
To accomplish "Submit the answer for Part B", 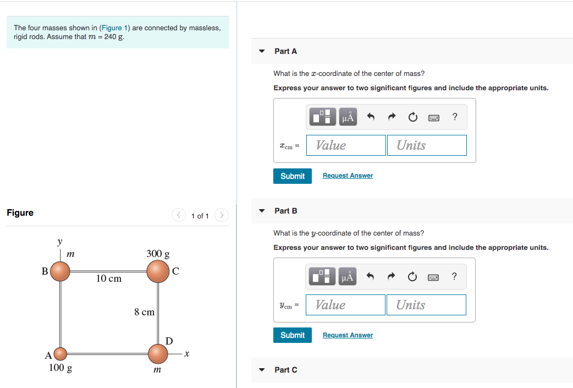I will tap(292, 335).
